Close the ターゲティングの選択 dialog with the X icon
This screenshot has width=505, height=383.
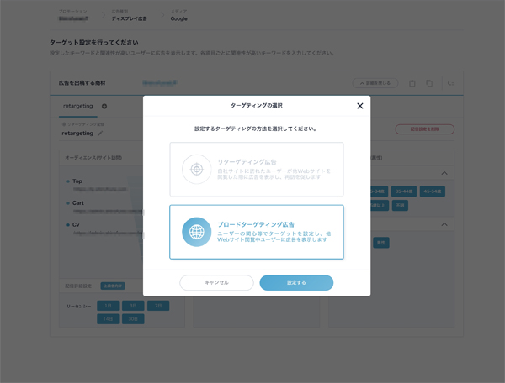tap(359, 106)
